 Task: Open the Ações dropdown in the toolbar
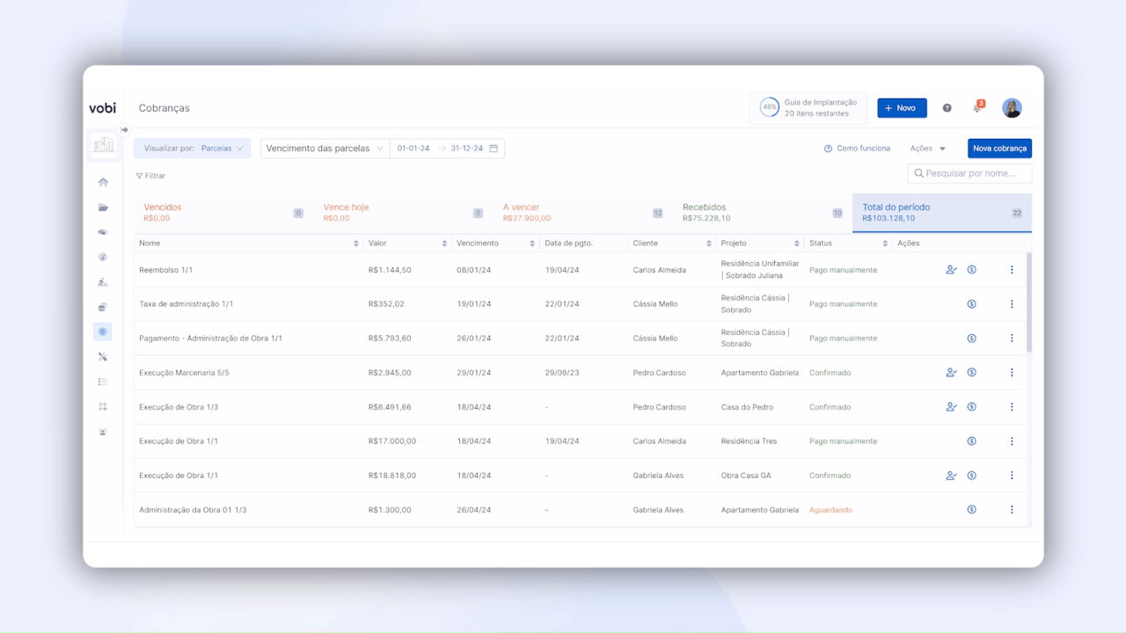pyautogui.click(x=928, y=149)
